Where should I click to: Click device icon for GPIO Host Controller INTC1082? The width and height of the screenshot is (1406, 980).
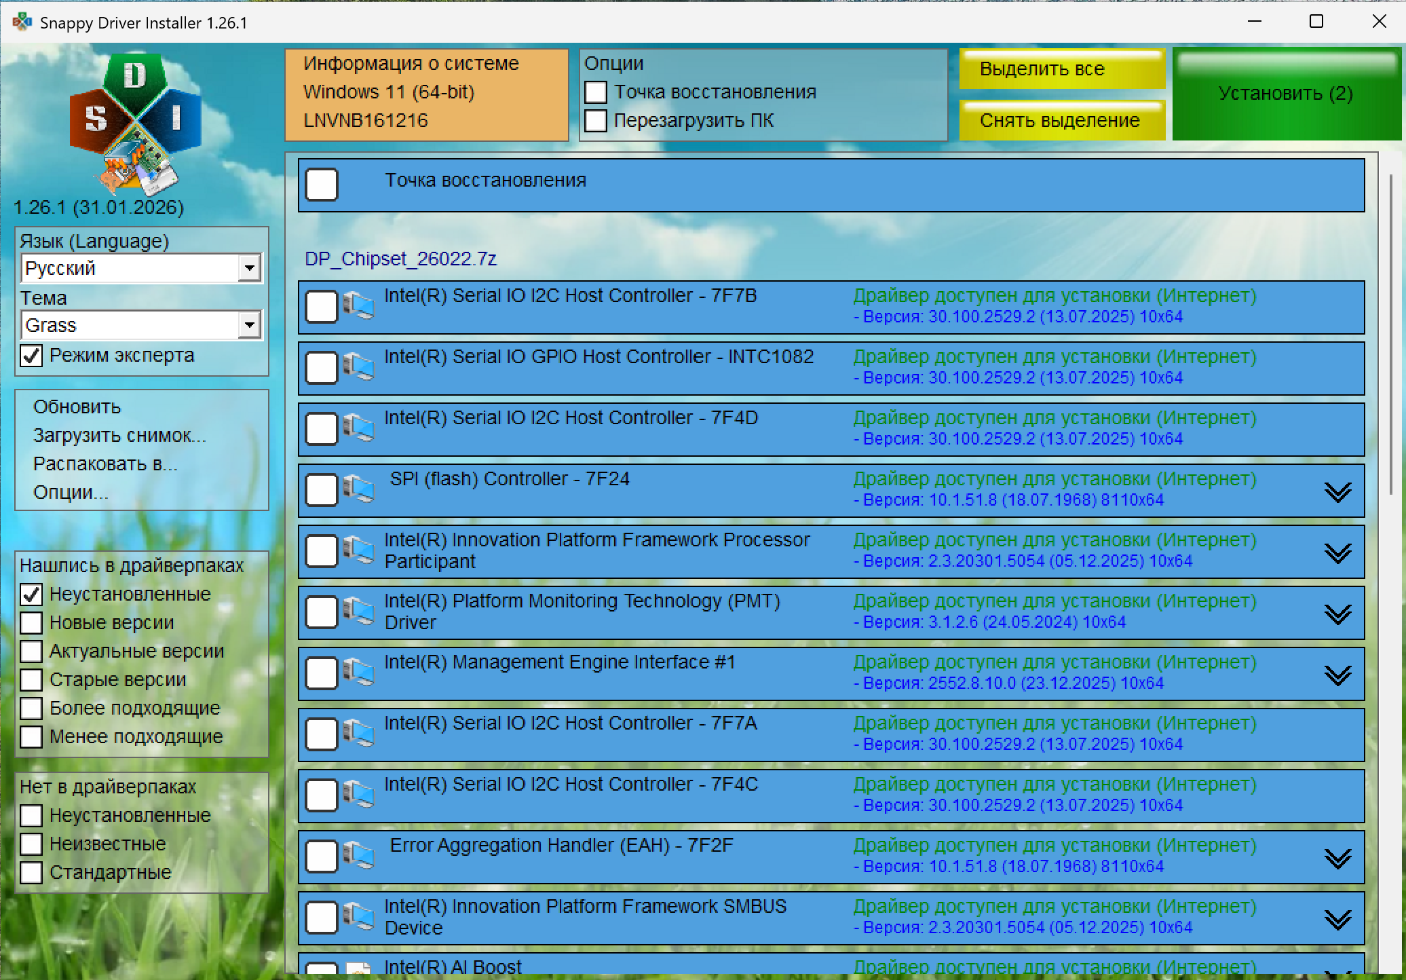[x=358, y=367]
